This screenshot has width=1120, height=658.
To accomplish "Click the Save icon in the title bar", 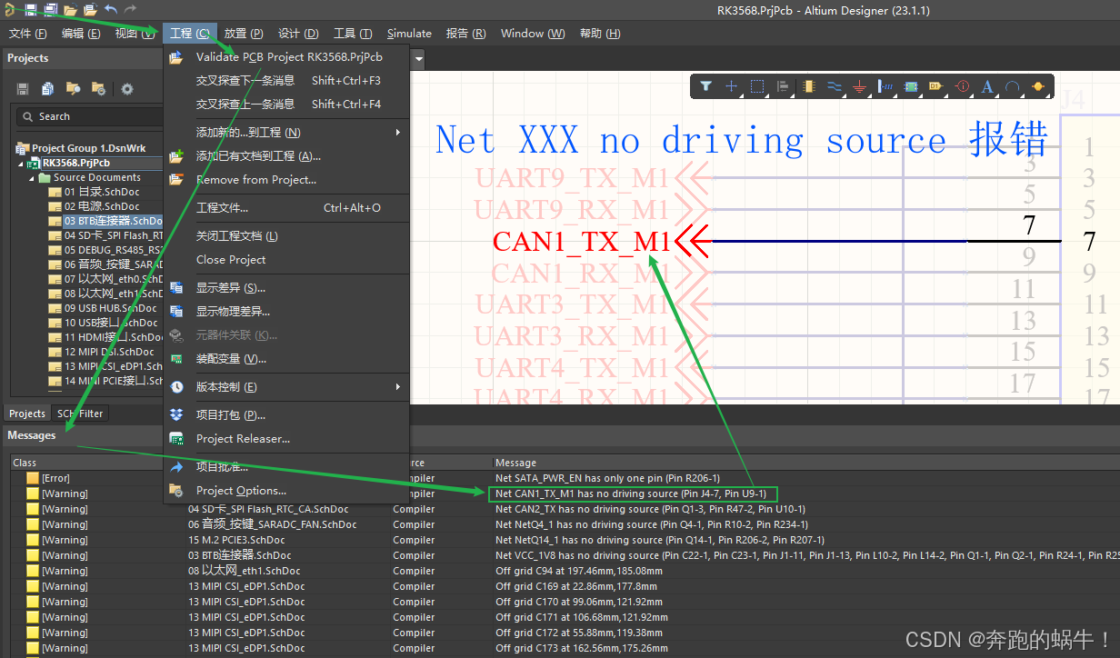I will (30, 10).
